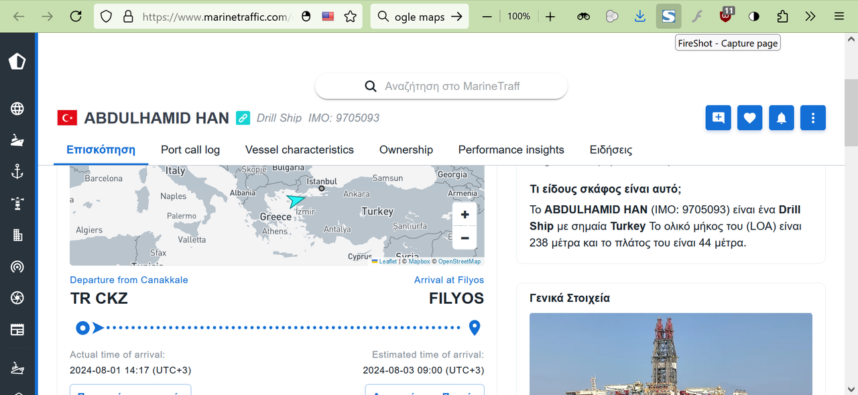Click the binoculars extension icon
The image size is (858, 395).
click(x=583, y=16)
